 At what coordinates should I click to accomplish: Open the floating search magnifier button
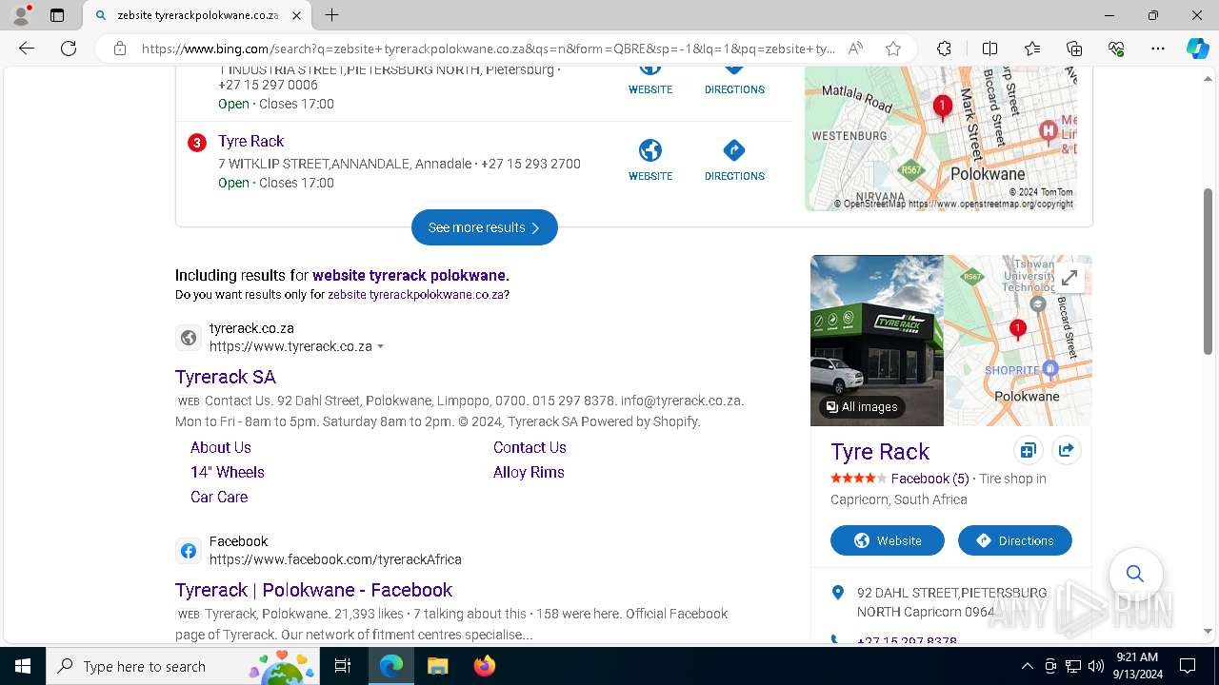[1135, 573]
